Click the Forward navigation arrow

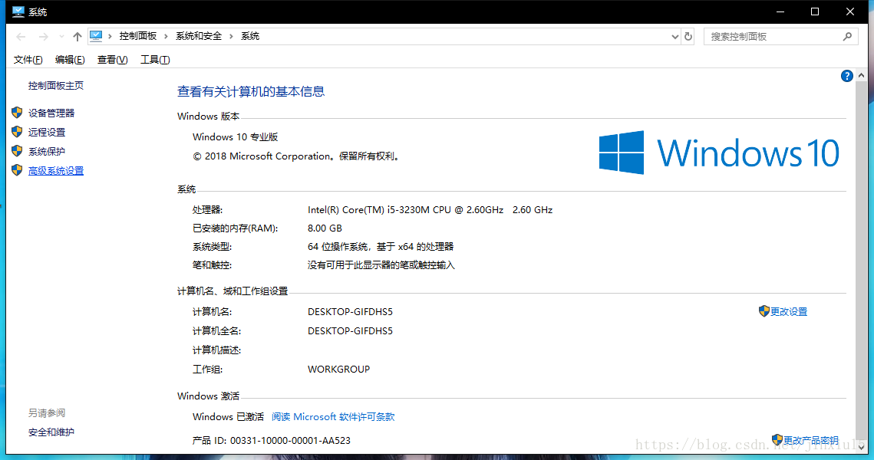[43, 37]
